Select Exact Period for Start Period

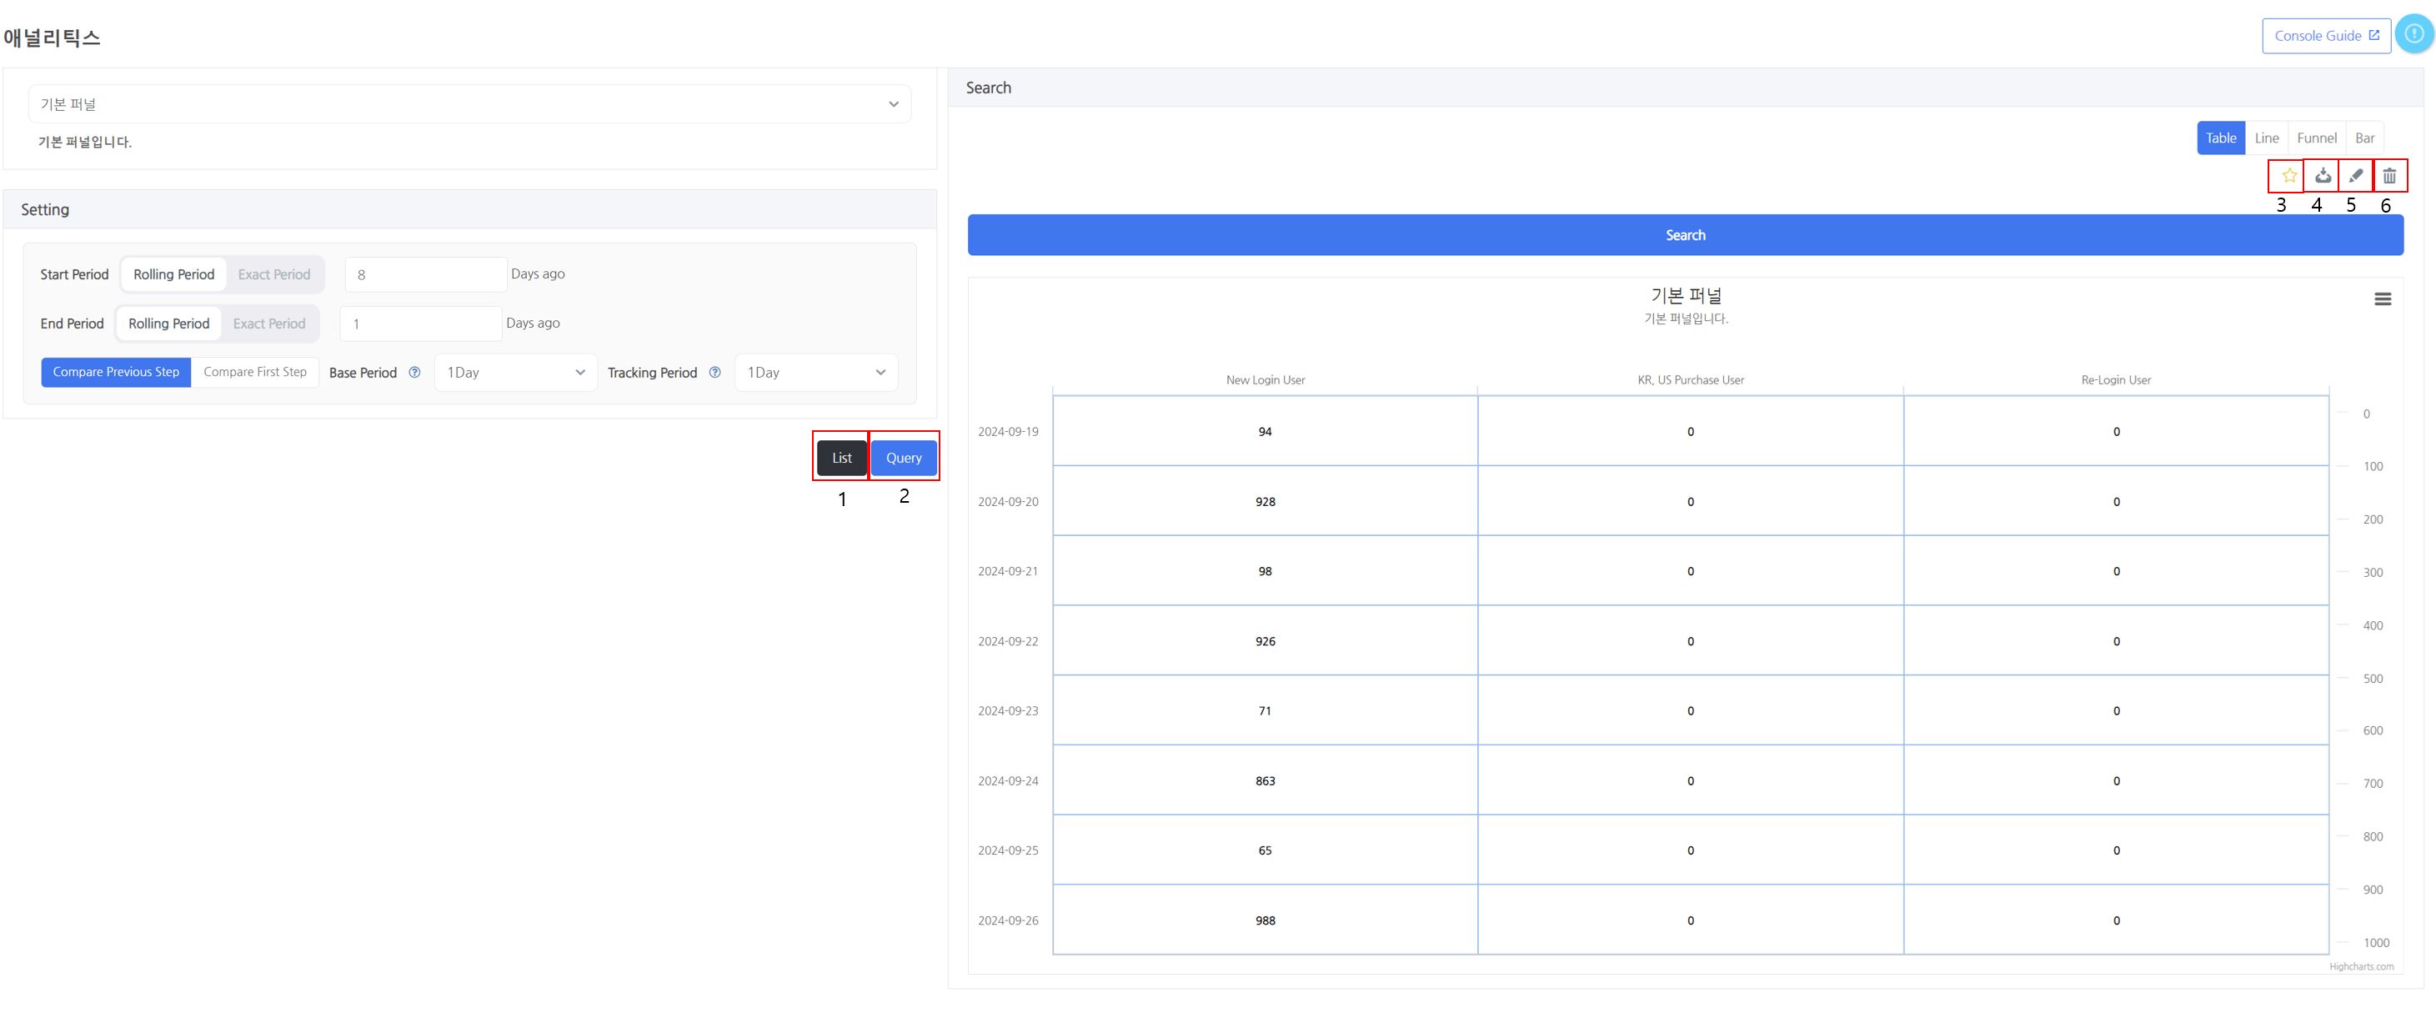point(273,274)
